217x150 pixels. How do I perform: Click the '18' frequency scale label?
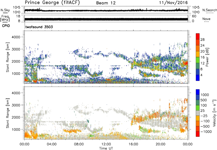pyautogui.click(x=18, y=16)
